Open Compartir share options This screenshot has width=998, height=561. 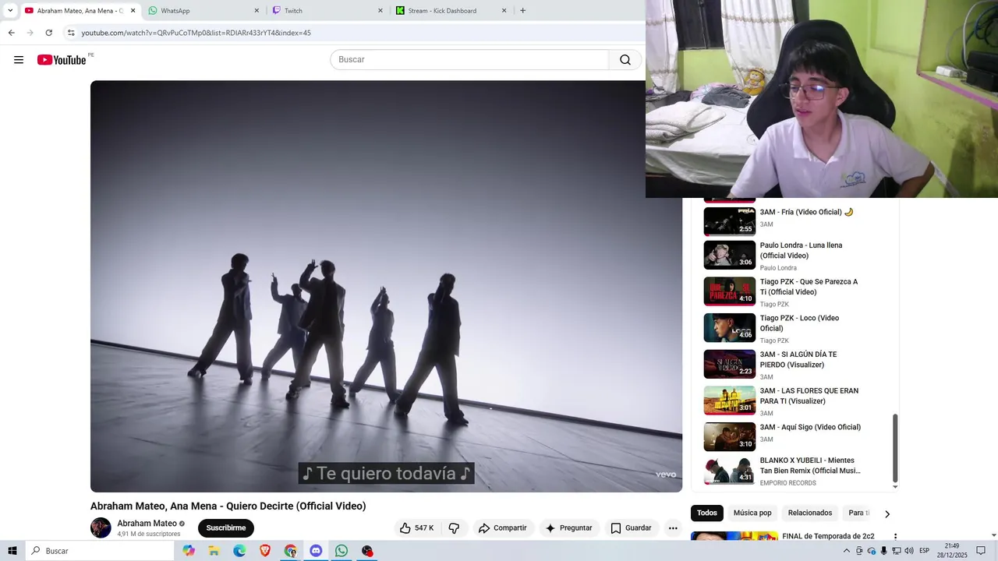coord(503,528)
